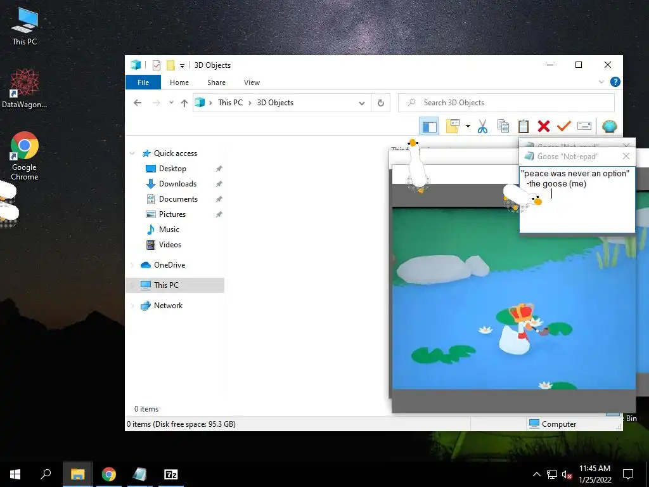The image size is (649, 487).
Task: Click the muted volume tray icon
Action: click(567, 474)
